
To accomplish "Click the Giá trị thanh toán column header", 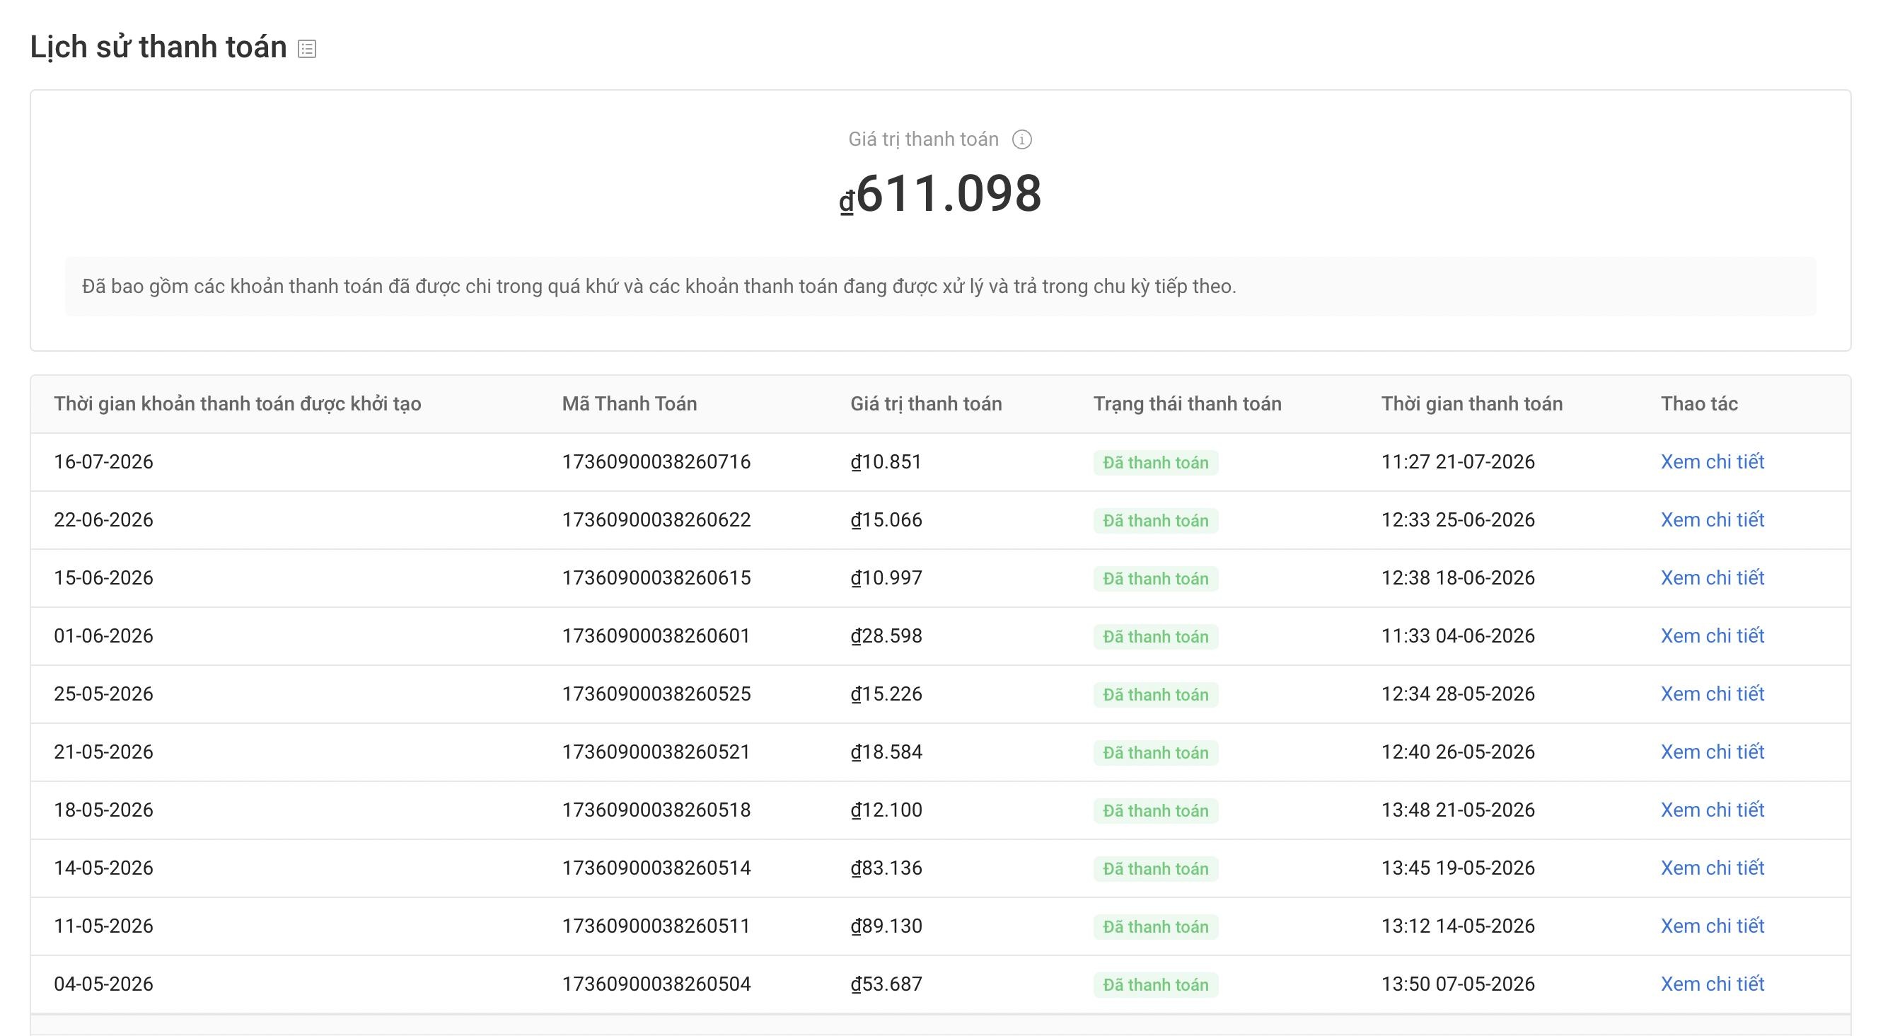I will tap(925, 403).
